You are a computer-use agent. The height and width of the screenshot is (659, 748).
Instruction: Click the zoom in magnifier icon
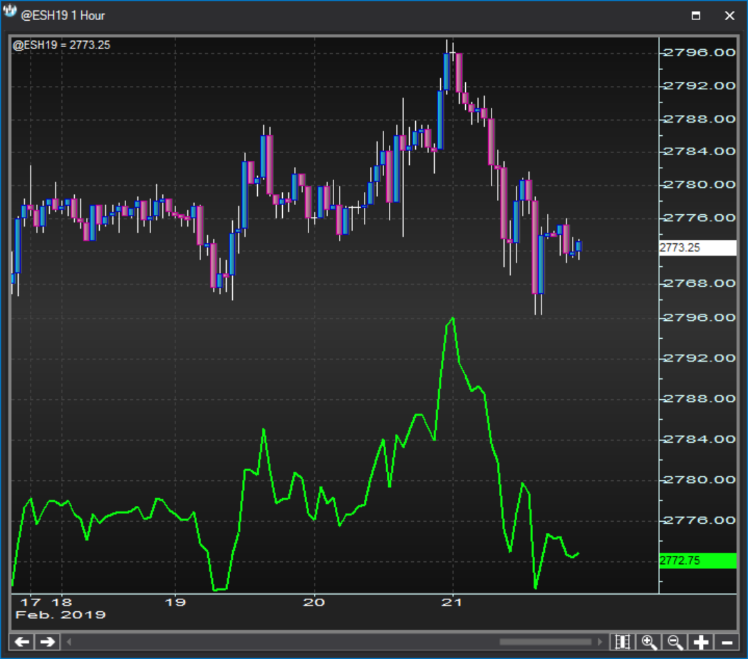tap(649, 642)
